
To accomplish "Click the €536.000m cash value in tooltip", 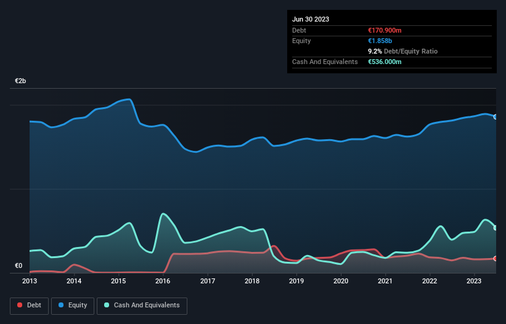I will (385, 62).
